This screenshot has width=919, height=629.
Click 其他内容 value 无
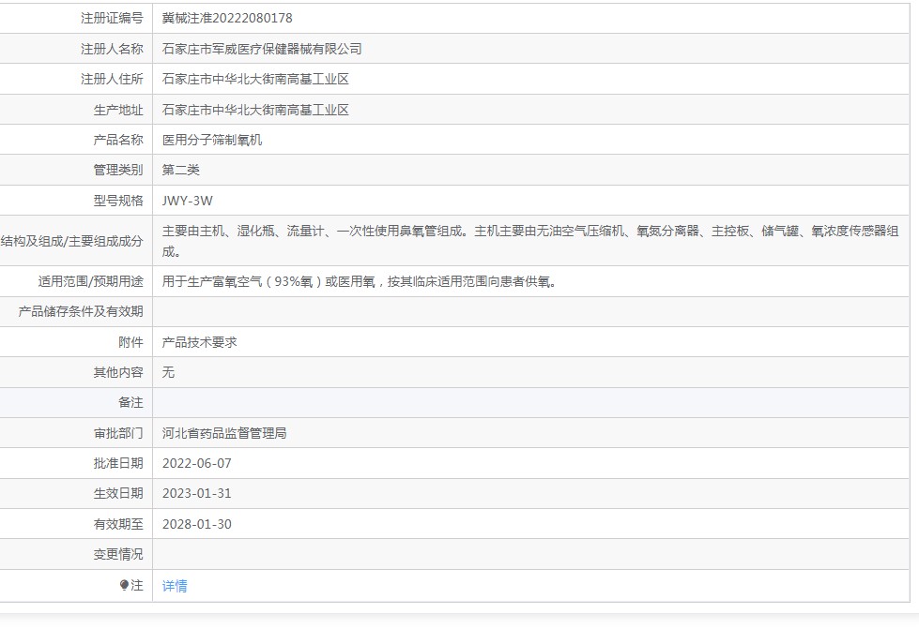pyautogui.click(x=169, y=372)
